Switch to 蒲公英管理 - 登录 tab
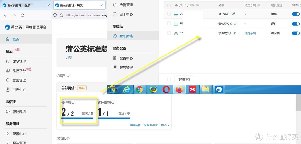301x144 pixels. [26, 5]
